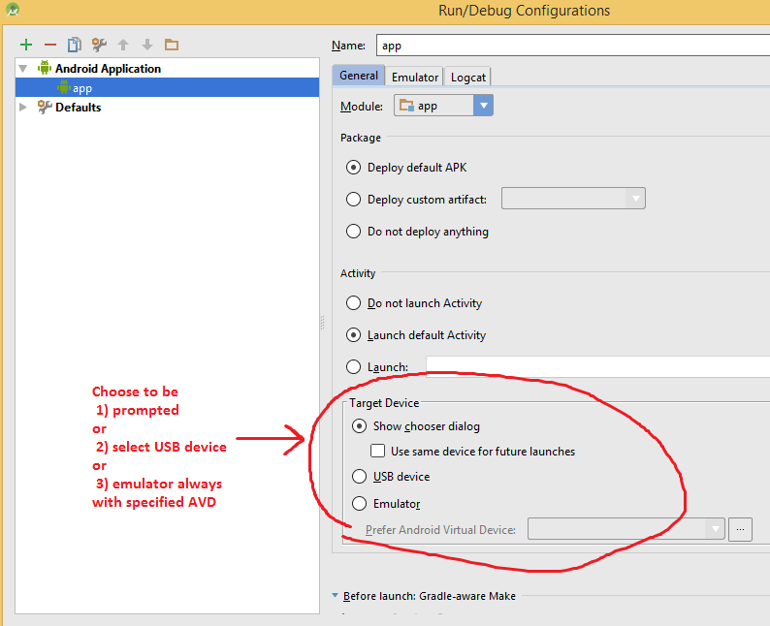Click the Create New Folder icon

172,45
